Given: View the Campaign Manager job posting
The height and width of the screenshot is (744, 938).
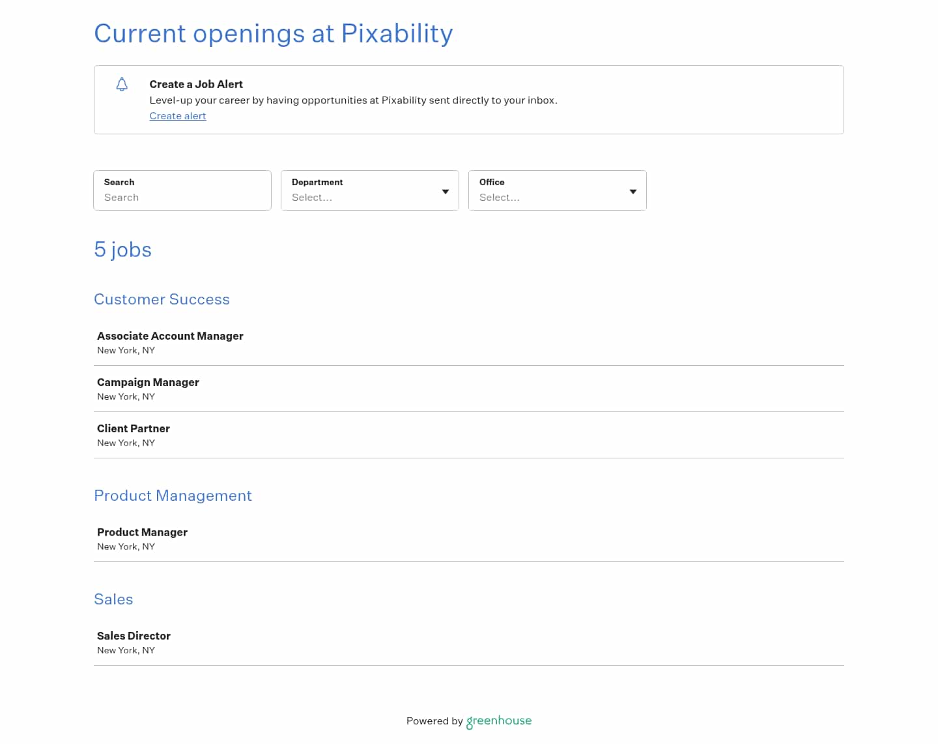Looking at the screenshot, I should click(148, 383).
